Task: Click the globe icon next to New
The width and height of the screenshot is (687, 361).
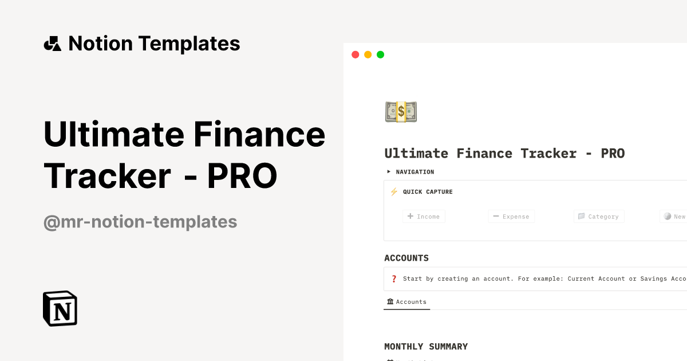Action: point(667,216)
